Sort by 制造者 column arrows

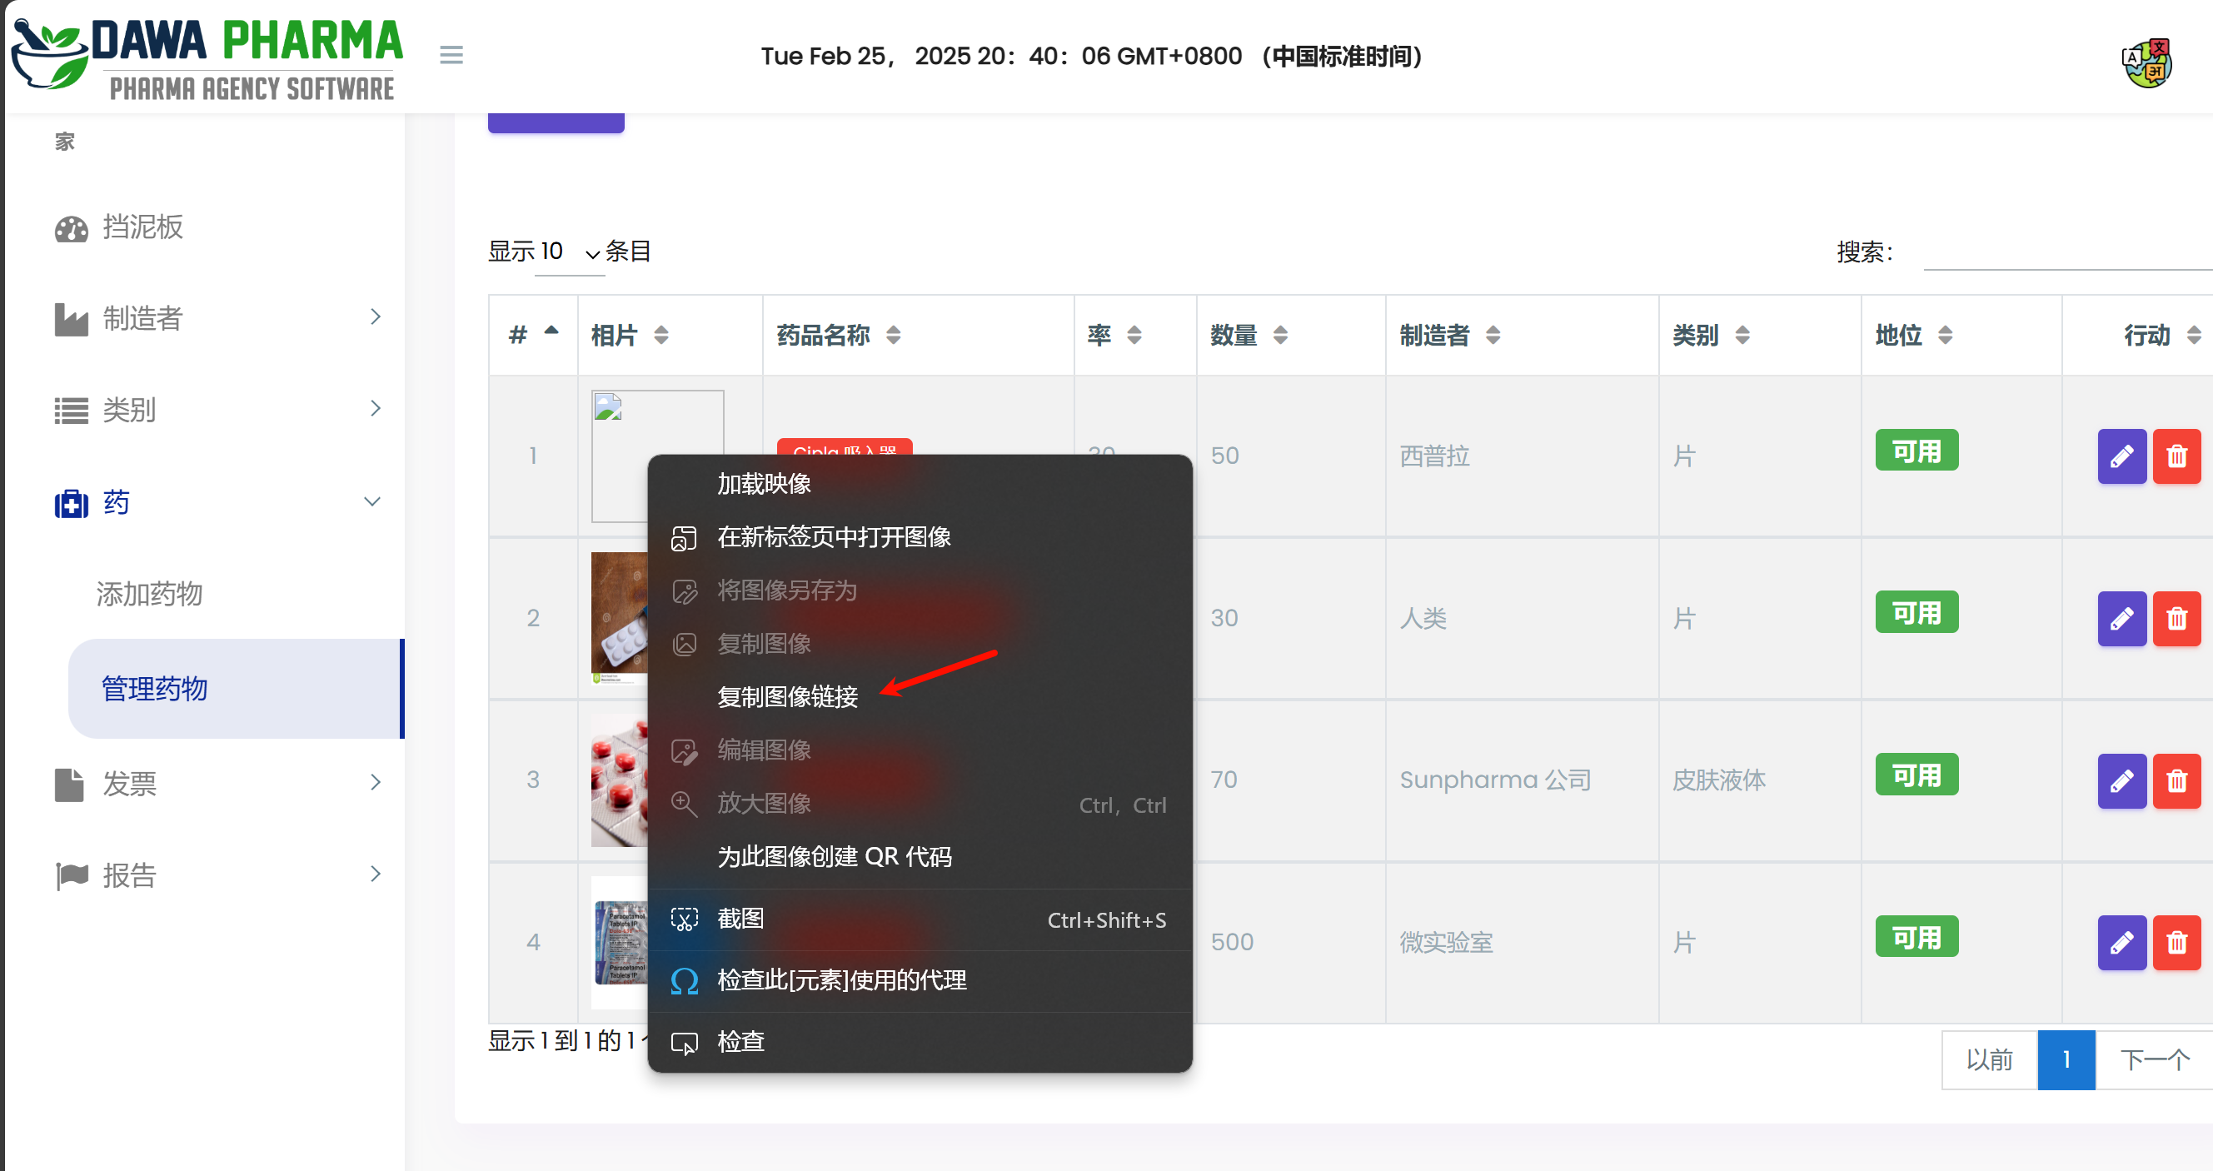coord(1493,335)
